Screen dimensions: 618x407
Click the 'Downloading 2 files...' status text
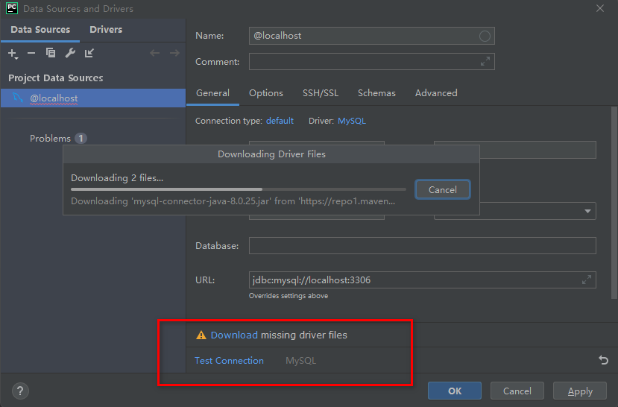(x=117, y=177)
